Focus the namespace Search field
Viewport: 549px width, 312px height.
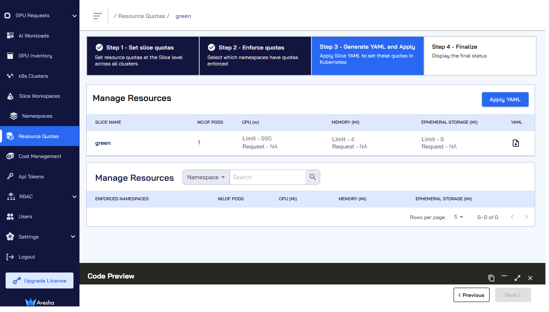[x=268, y=177]
